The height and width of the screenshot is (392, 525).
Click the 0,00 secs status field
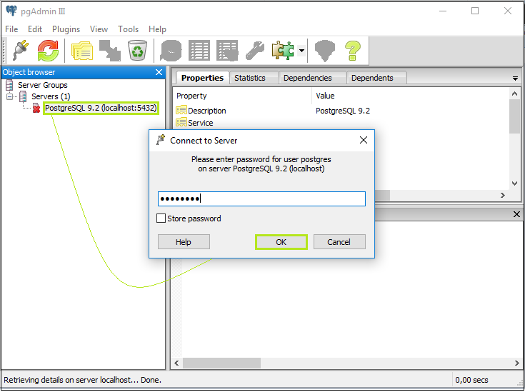[x=471, y=380]
